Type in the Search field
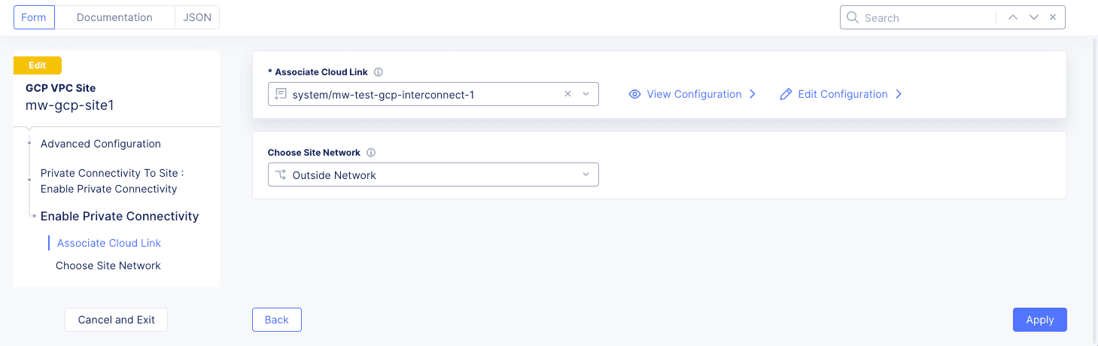 [x=926, y=17]
